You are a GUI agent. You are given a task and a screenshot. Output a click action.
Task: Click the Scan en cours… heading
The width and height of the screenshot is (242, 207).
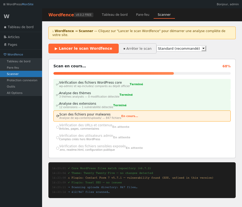pyautogui.click(x=70, y=66)
